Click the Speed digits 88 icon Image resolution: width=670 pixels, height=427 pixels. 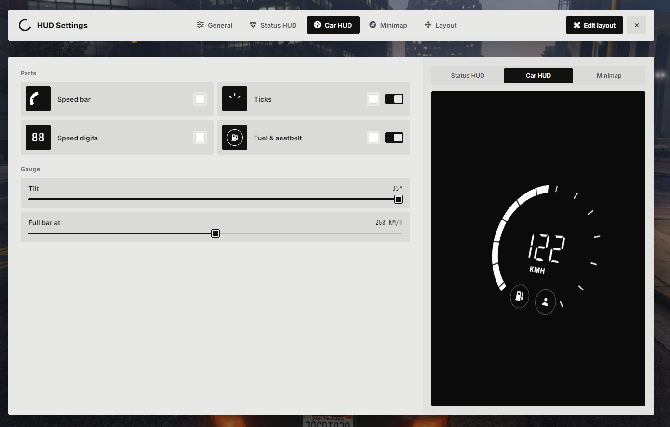pos(38,138)
